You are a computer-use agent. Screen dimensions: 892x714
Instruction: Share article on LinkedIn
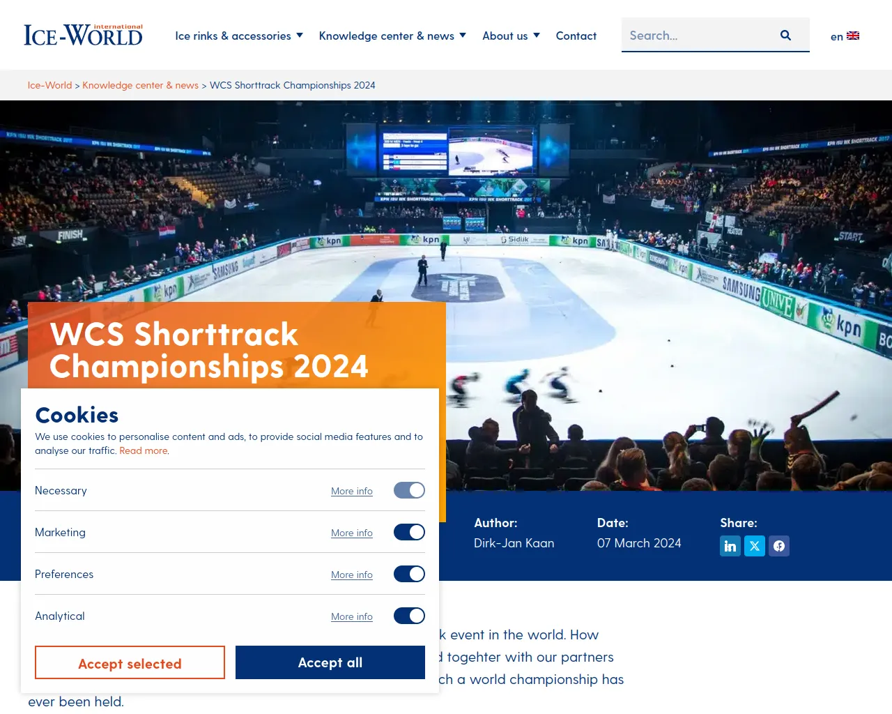click(730, 546)
